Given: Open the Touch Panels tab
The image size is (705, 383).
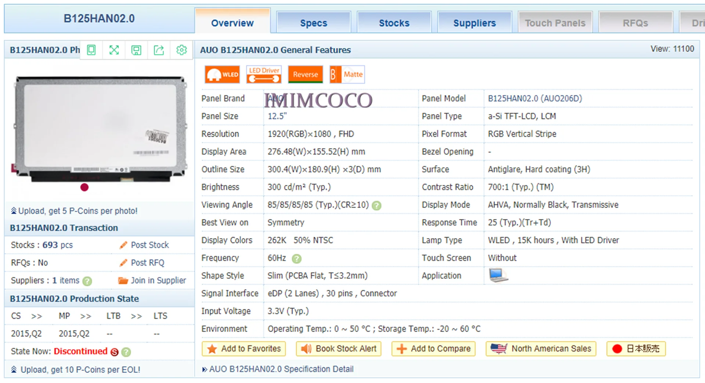Looking at the screenshot, I should pyautogui.click(x=555, y=23).
